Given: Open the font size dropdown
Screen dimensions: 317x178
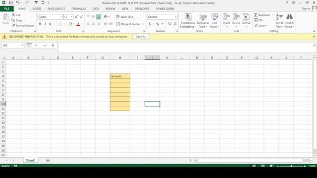Looking at the screenshot, I should [71, 17].
